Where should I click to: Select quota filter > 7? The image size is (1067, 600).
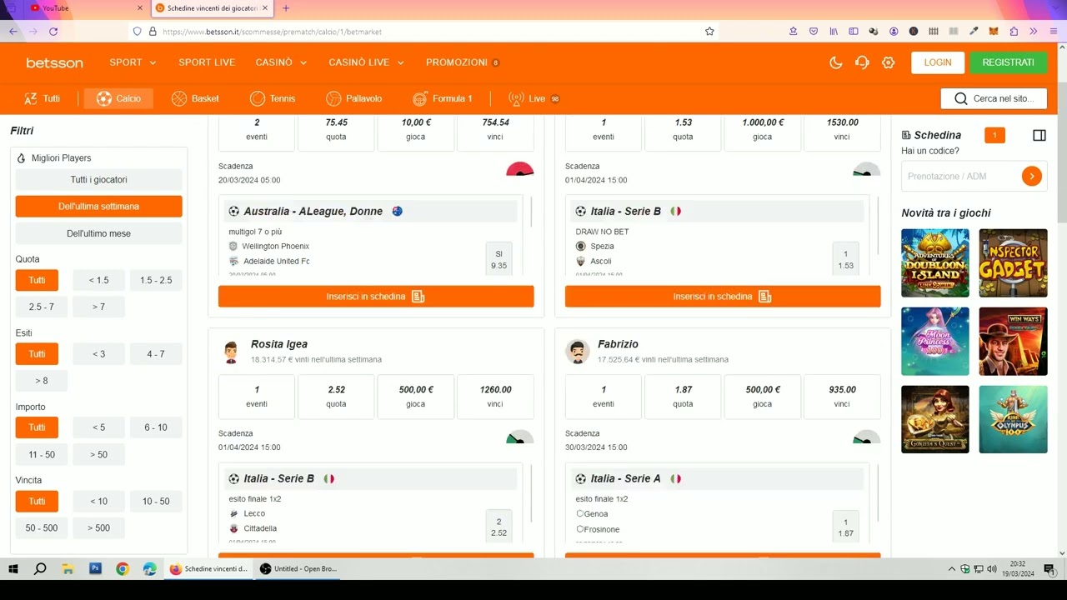98,307
